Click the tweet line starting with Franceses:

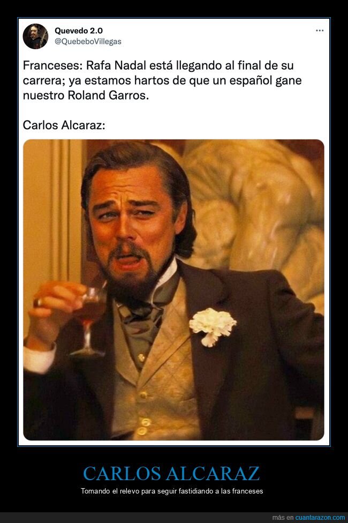158,65
